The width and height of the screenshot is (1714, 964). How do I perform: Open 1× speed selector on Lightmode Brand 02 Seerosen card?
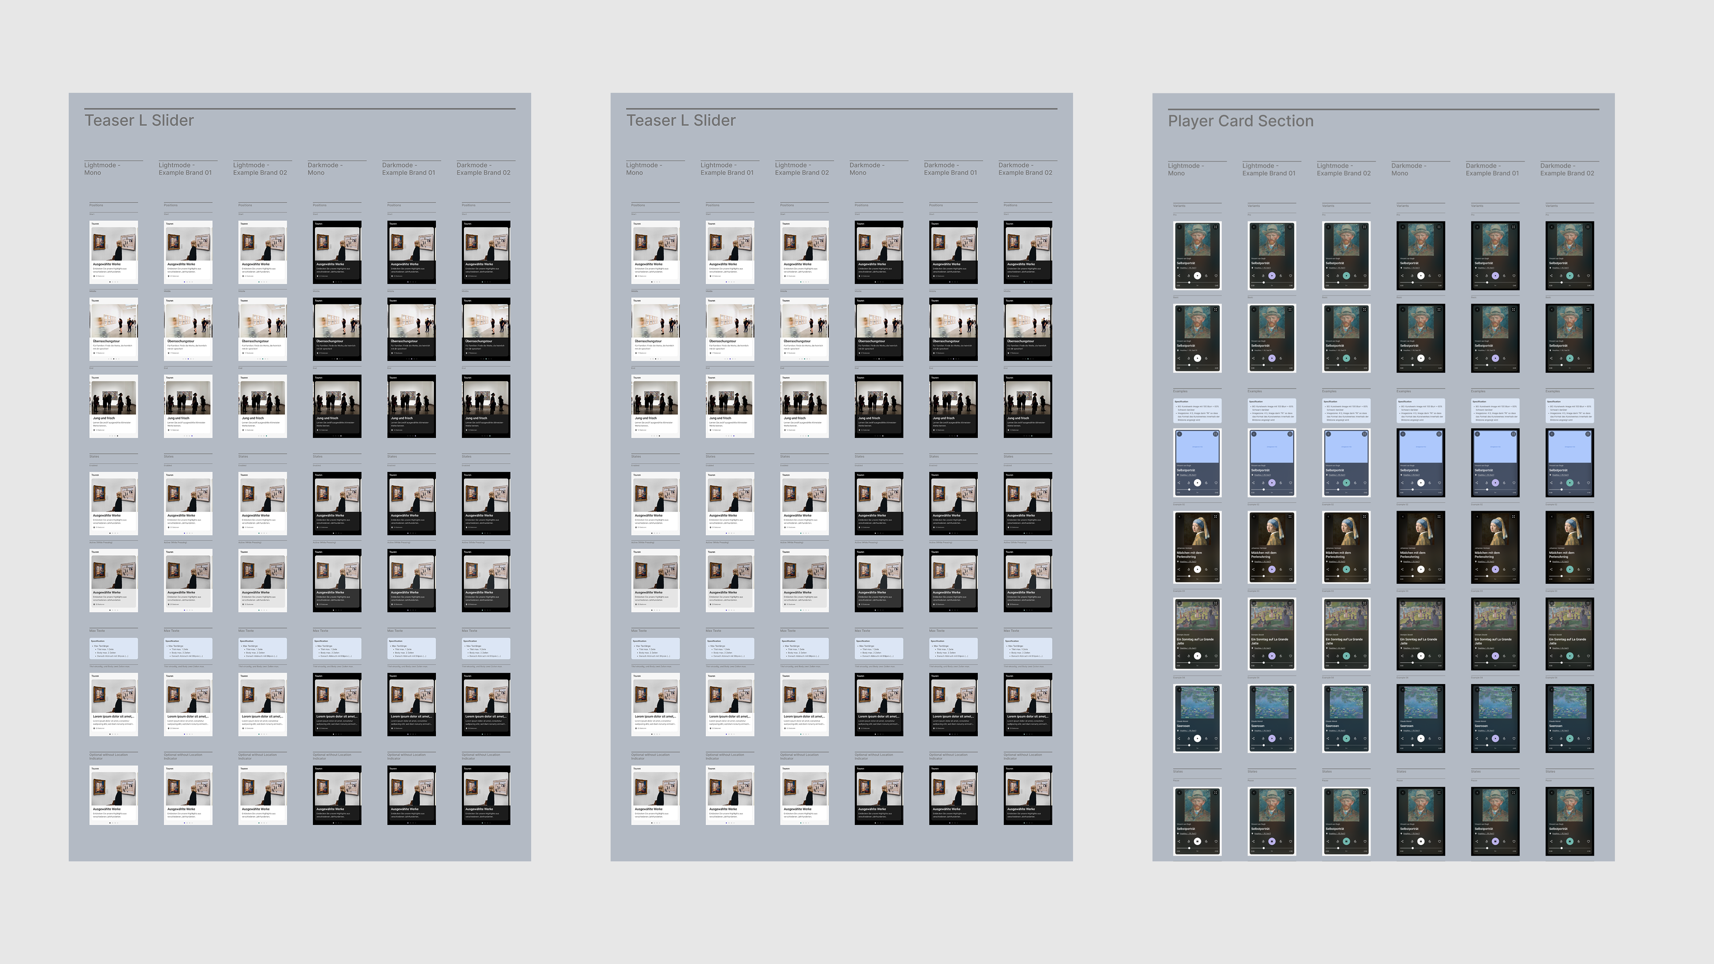1347,748
